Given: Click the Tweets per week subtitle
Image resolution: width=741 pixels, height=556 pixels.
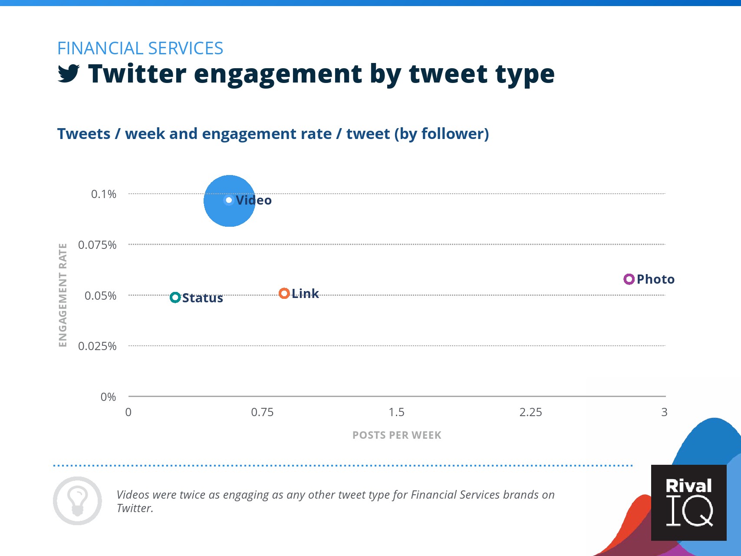Looking at the screenshot, I should pyautogui.click(x=273, y=134).
